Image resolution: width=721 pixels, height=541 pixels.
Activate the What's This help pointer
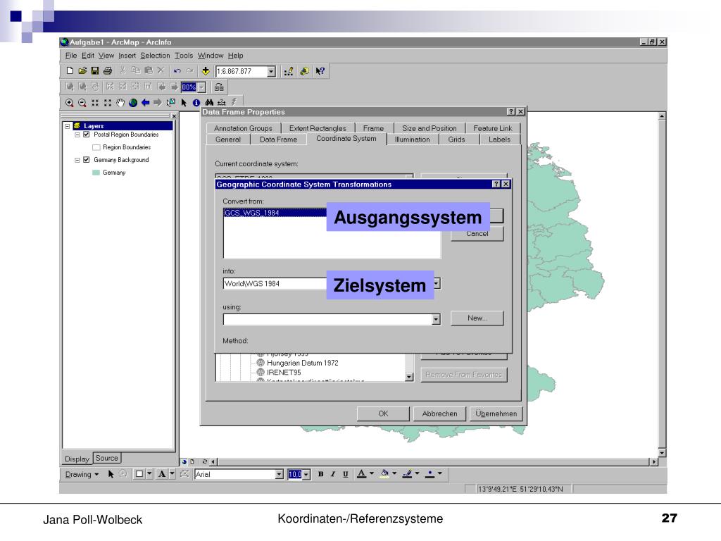320,71
